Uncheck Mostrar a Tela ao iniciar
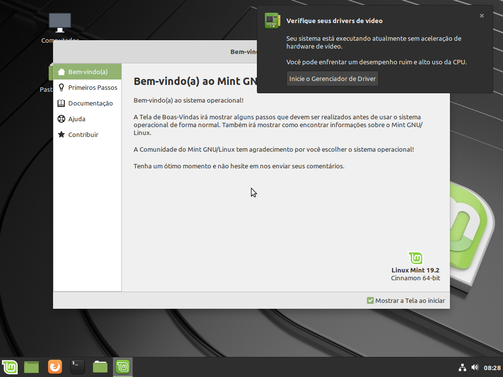503x377 pixels. pos(370,300)
